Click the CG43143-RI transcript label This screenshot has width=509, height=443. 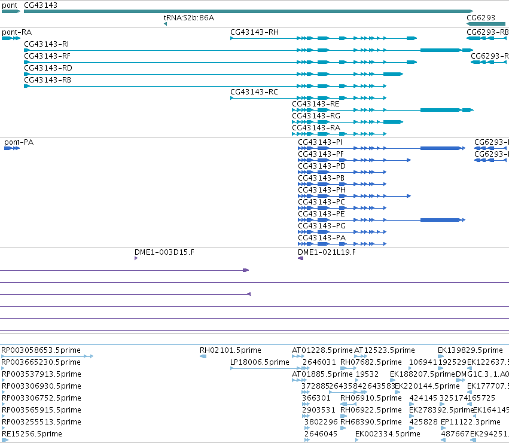tap(47, 44)
